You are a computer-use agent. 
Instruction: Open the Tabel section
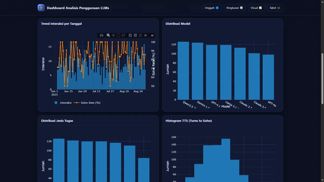[x=275, y=8]
